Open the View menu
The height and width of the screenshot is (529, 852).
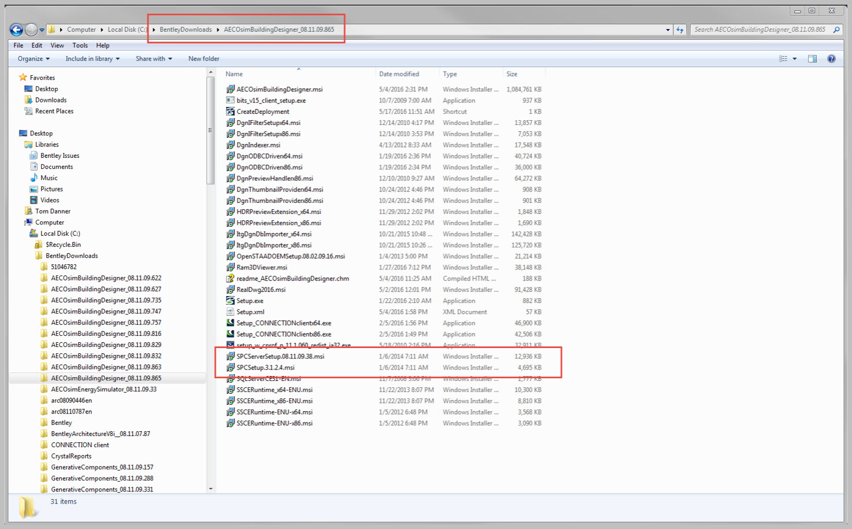pyautogui.click(x=57, y=45)
